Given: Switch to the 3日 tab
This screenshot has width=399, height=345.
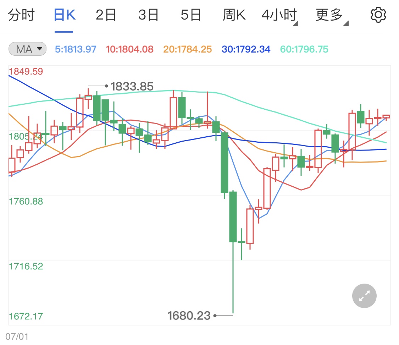Looking at the screenshot, I should [x=148, y=15].
